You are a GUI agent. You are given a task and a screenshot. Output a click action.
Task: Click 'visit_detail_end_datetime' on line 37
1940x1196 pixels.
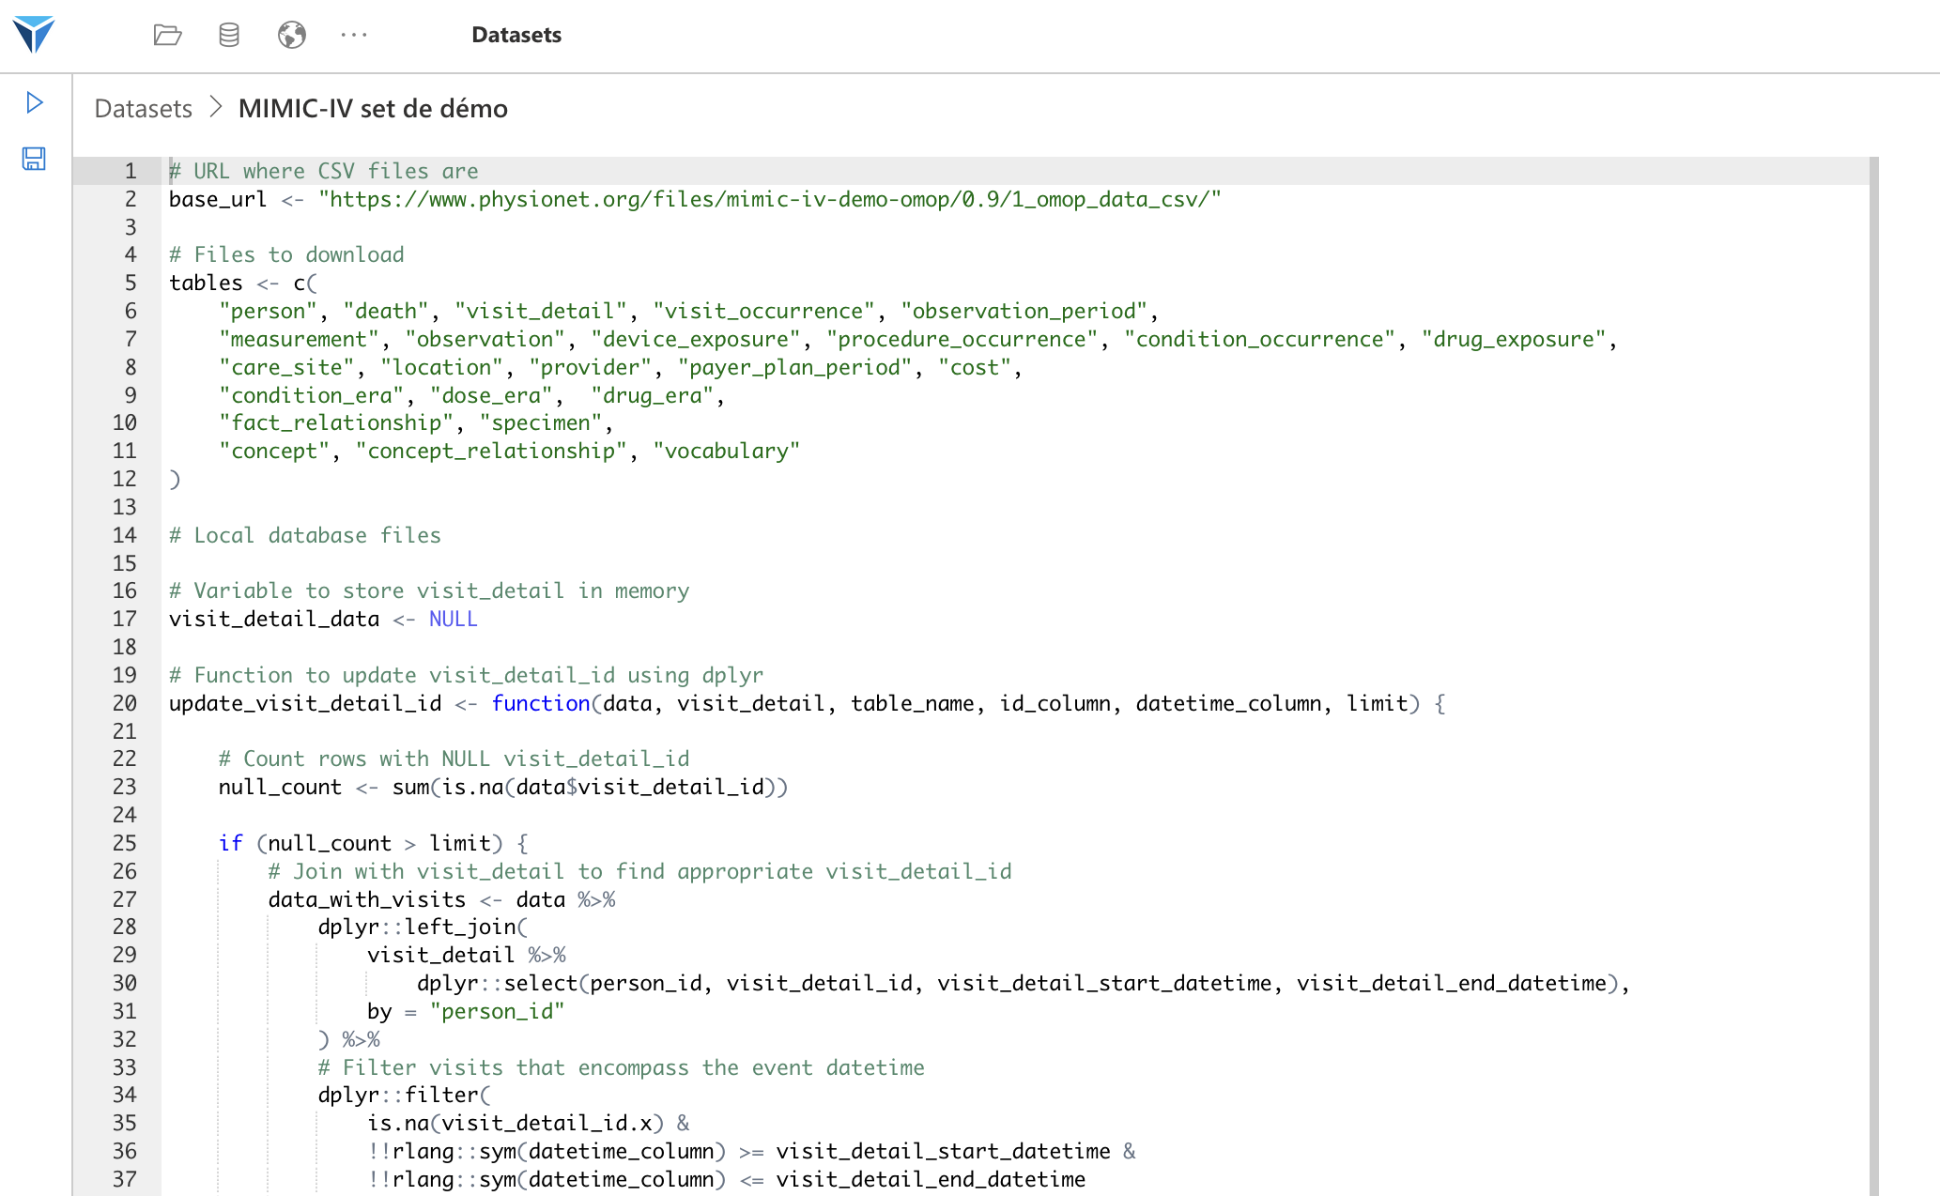tap(931, 1179)
